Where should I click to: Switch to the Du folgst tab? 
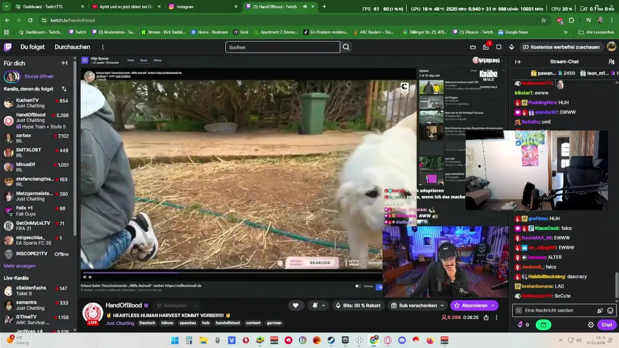[32, 47]
